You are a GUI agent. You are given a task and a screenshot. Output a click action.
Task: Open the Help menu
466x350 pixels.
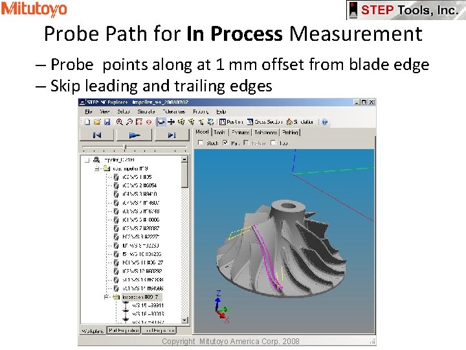[221, 111]
